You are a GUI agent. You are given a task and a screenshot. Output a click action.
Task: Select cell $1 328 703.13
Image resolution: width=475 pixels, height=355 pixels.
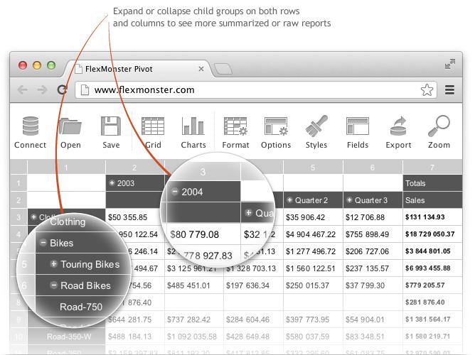coord(253,268)
